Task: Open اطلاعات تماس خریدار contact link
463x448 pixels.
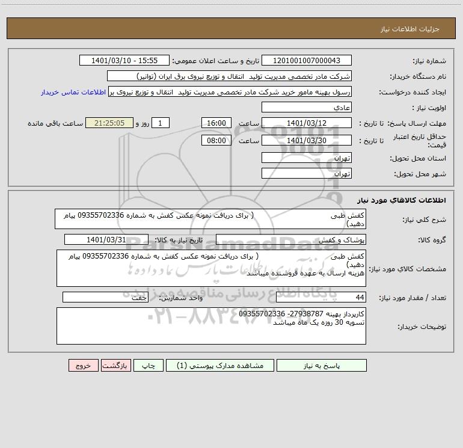Action: click(x=73, y=92)
